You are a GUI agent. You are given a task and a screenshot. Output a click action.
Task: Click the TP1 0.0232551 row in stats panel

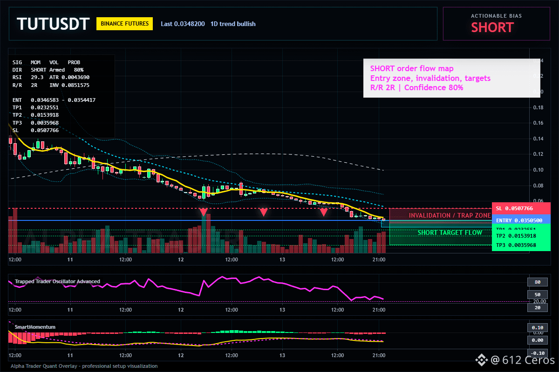click(35, 107)
